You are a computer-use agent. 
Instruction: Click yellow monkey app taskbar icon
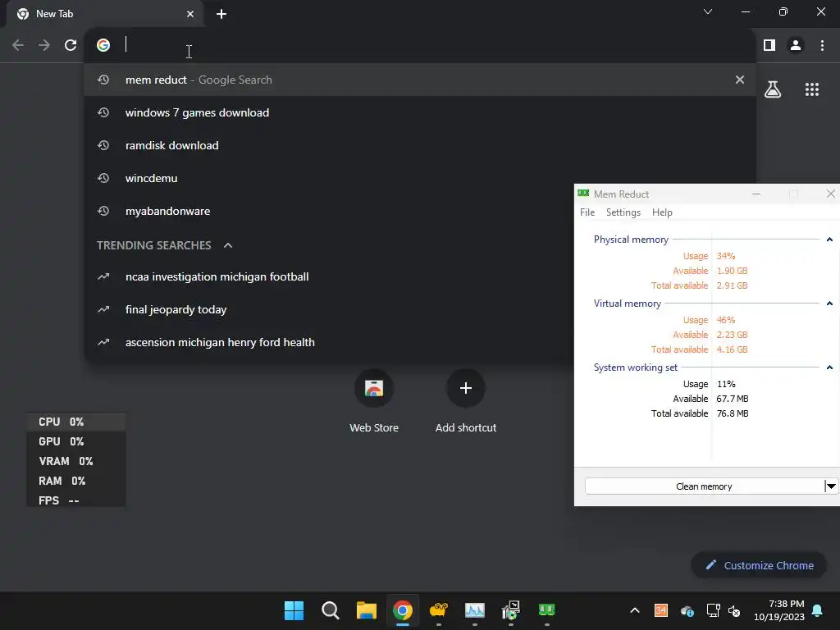click(x=439, y=610)
